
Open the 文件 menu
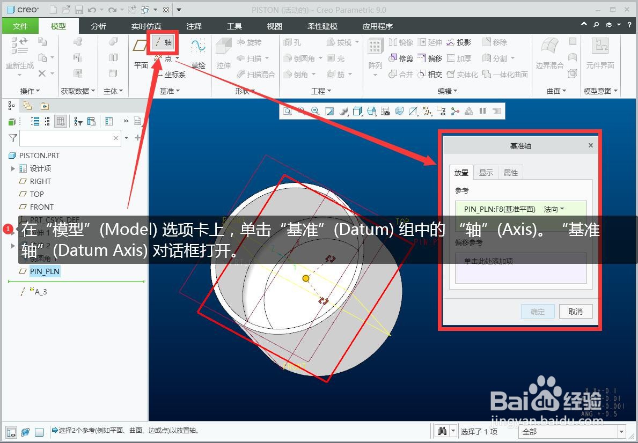tap(20, 26)
